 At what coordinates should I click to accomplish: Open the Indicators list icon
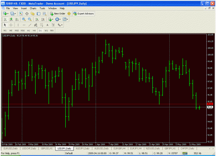click(50, 19)
